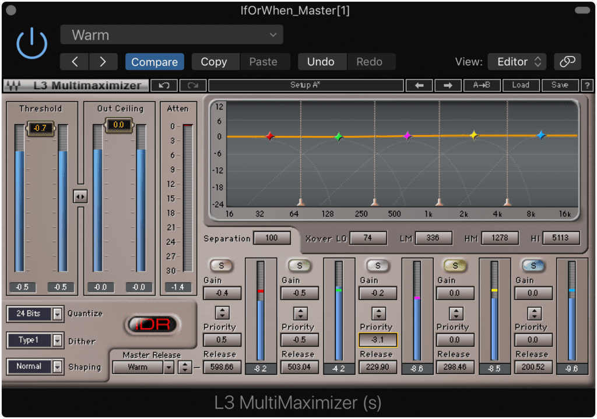Click the high band Release value 200.52

coord(533,367)
